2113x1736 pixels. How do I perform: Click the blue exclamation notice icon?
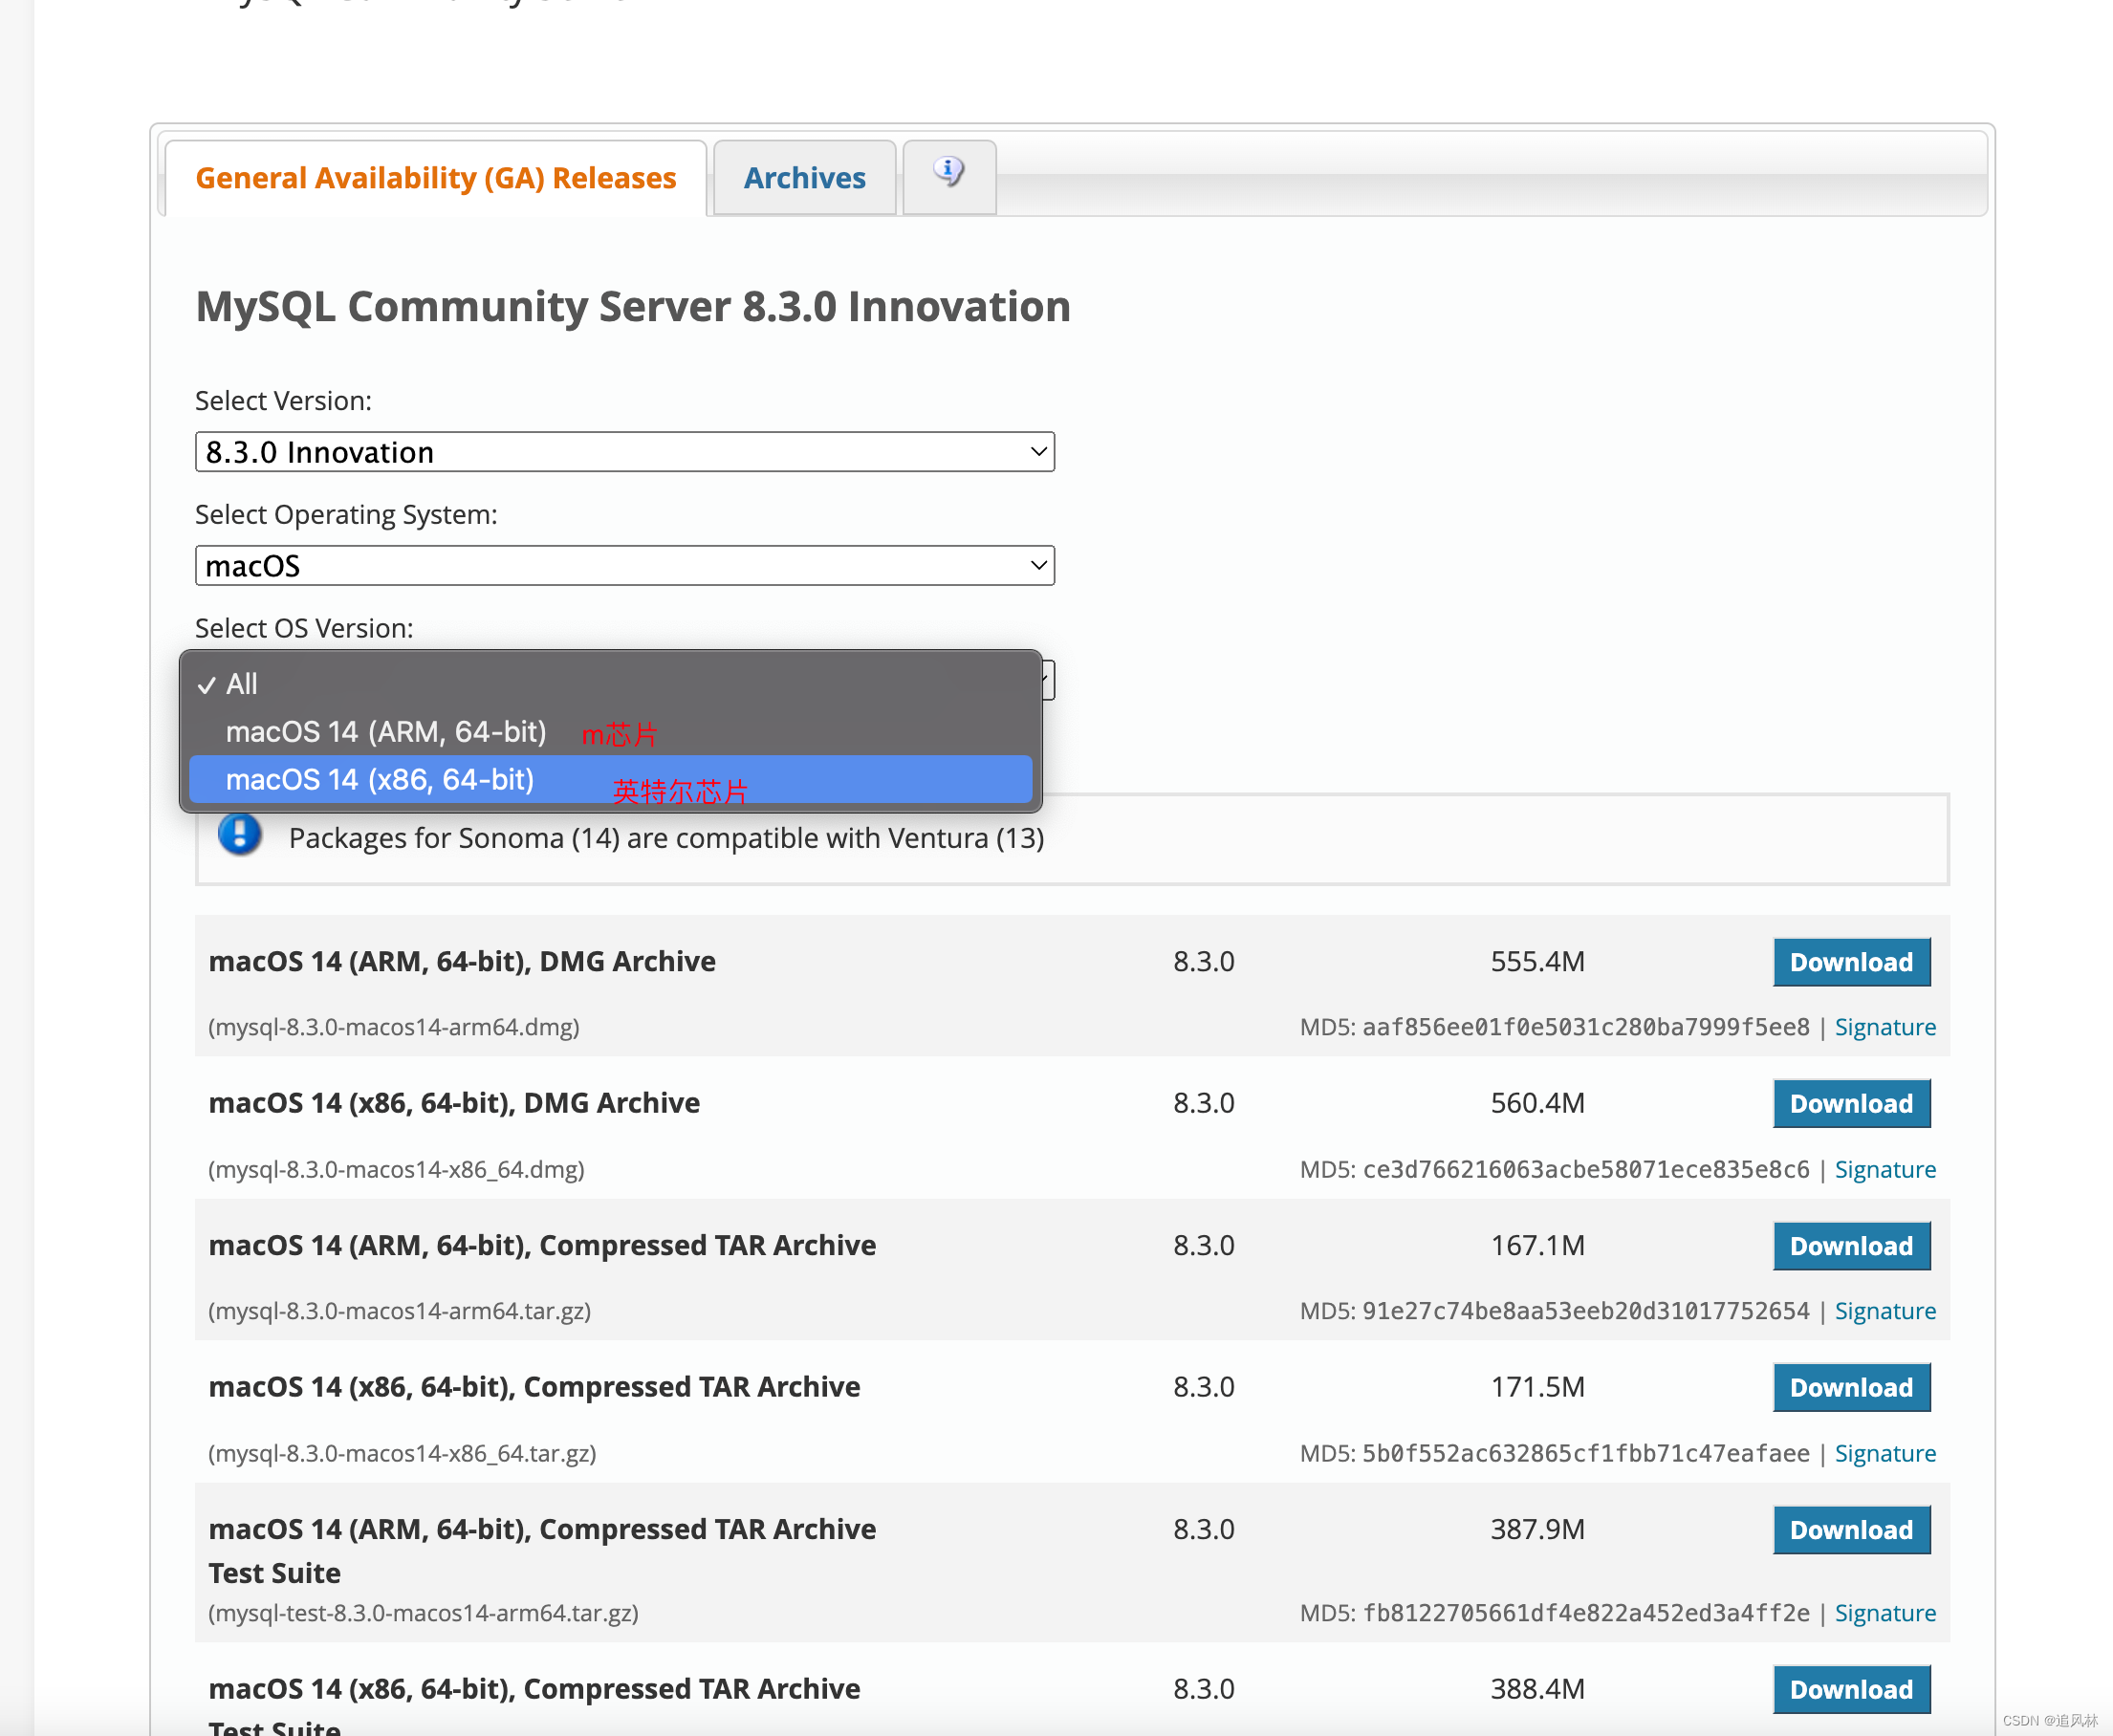click(x=240, y=835)
